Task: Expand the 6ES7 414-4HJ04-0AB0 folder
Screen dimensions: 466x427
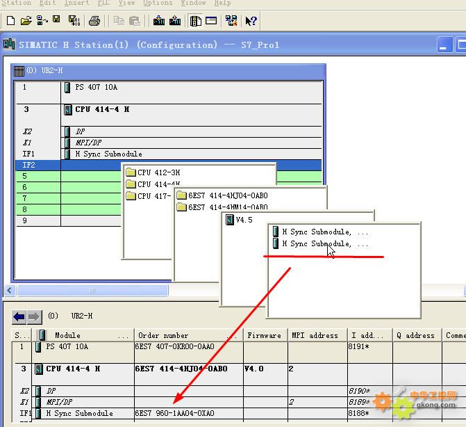Action: pos(222,195)
